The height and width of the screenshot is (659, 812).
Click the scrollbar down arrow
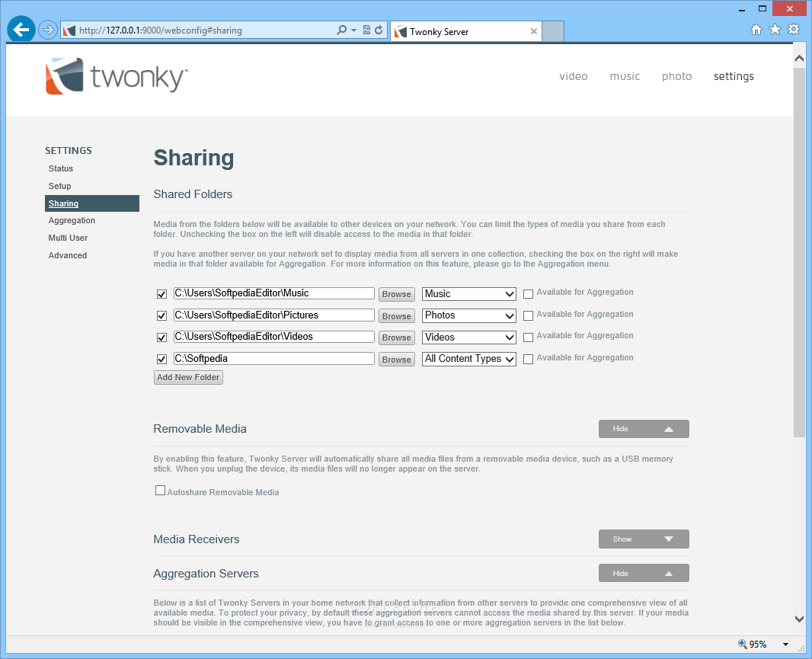click(x=799, y=619)
